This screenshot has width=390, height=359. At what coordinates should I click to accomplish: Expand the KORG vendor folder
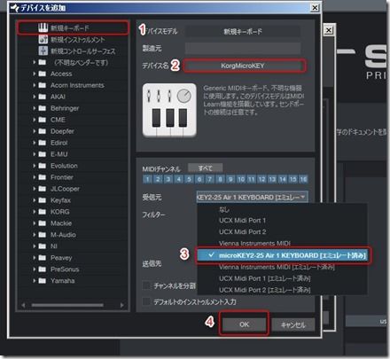click(35, 212)
